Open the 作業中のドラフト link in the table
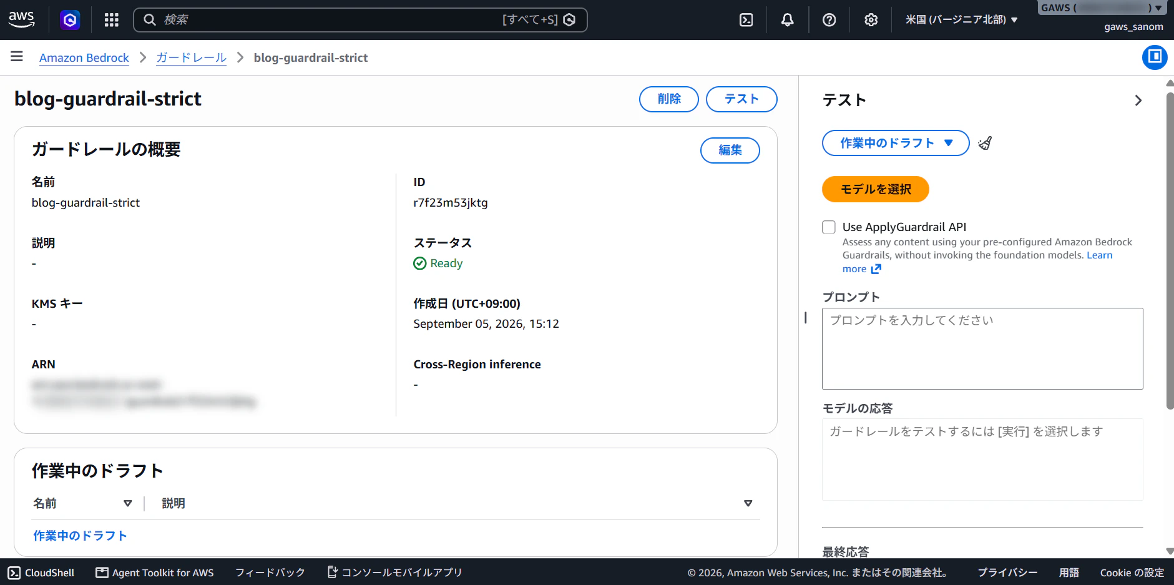The image size is (1174, 585). (80, 536)
